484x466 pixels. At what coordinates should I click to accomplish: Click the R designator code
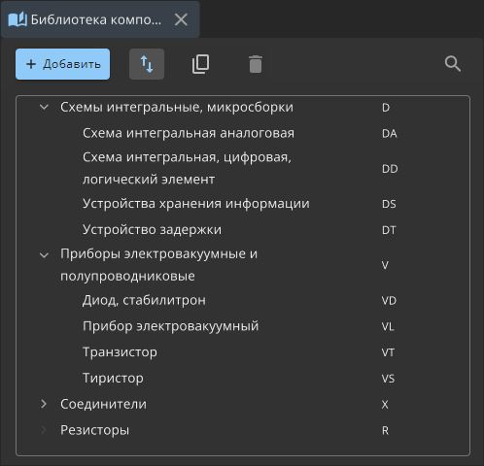[x=385, y=430]
